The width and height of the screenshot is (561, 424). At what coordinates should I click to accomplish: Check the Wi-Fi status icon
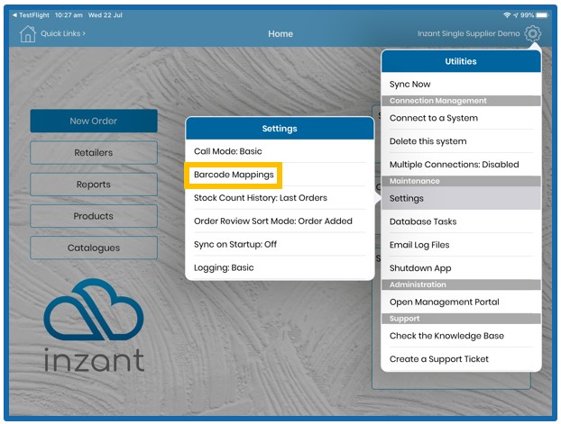point(507,15)
